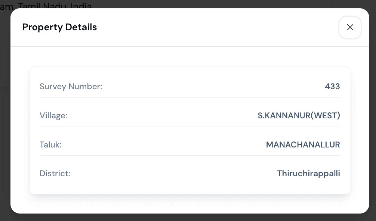Click the Property Details heading

pos(59,27)
